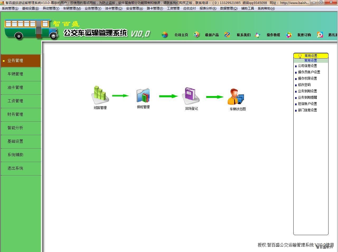Go to 公司主页 link

[x=181, y=35]
